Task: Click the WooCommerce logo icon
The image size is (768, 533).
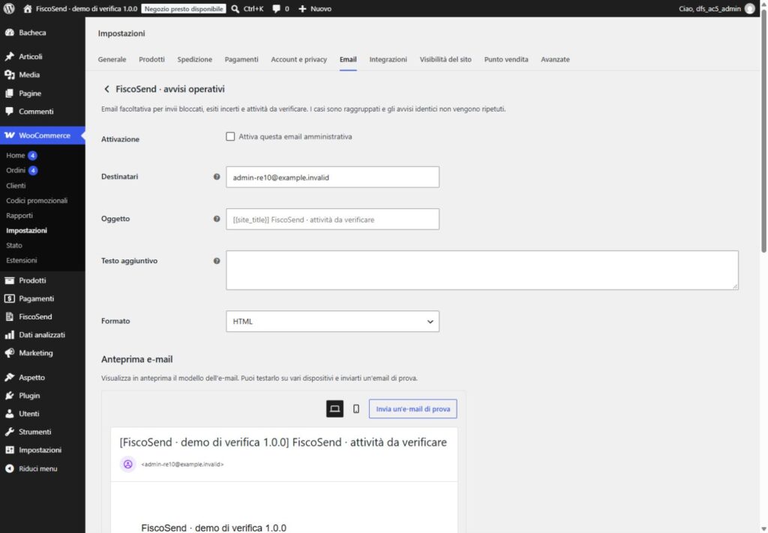Action: coord(9,135)
